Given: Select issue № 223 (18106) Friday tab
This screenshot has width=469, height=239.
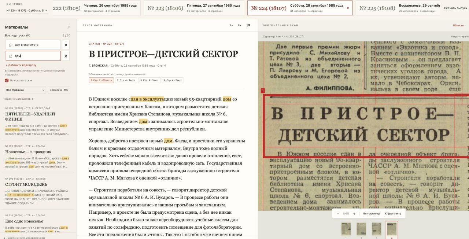Looking at the screenshot, I should [194, 8].
